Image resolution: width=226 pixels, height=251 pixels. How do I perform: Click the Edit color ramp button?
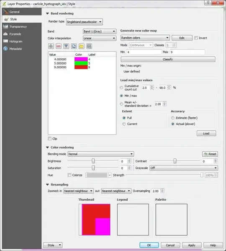[182, 38]
